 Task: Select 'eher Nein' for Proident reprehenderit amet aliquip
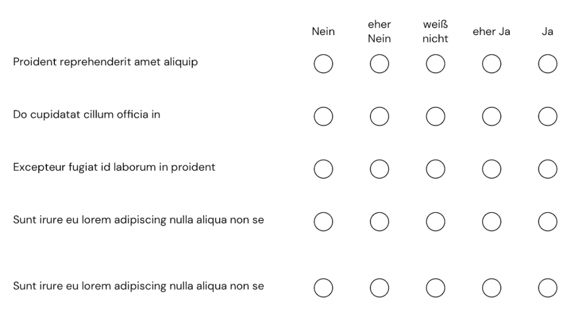tap(379, 64)
